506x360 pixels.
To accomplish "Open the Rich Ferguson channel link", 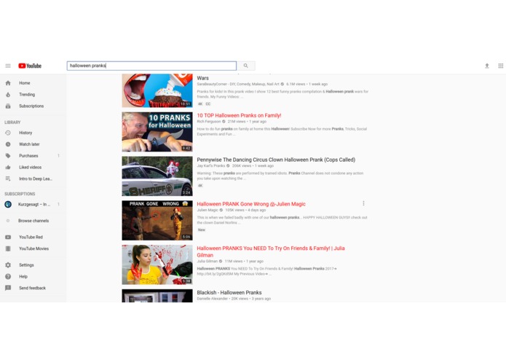I will click(x=209, y=122).
